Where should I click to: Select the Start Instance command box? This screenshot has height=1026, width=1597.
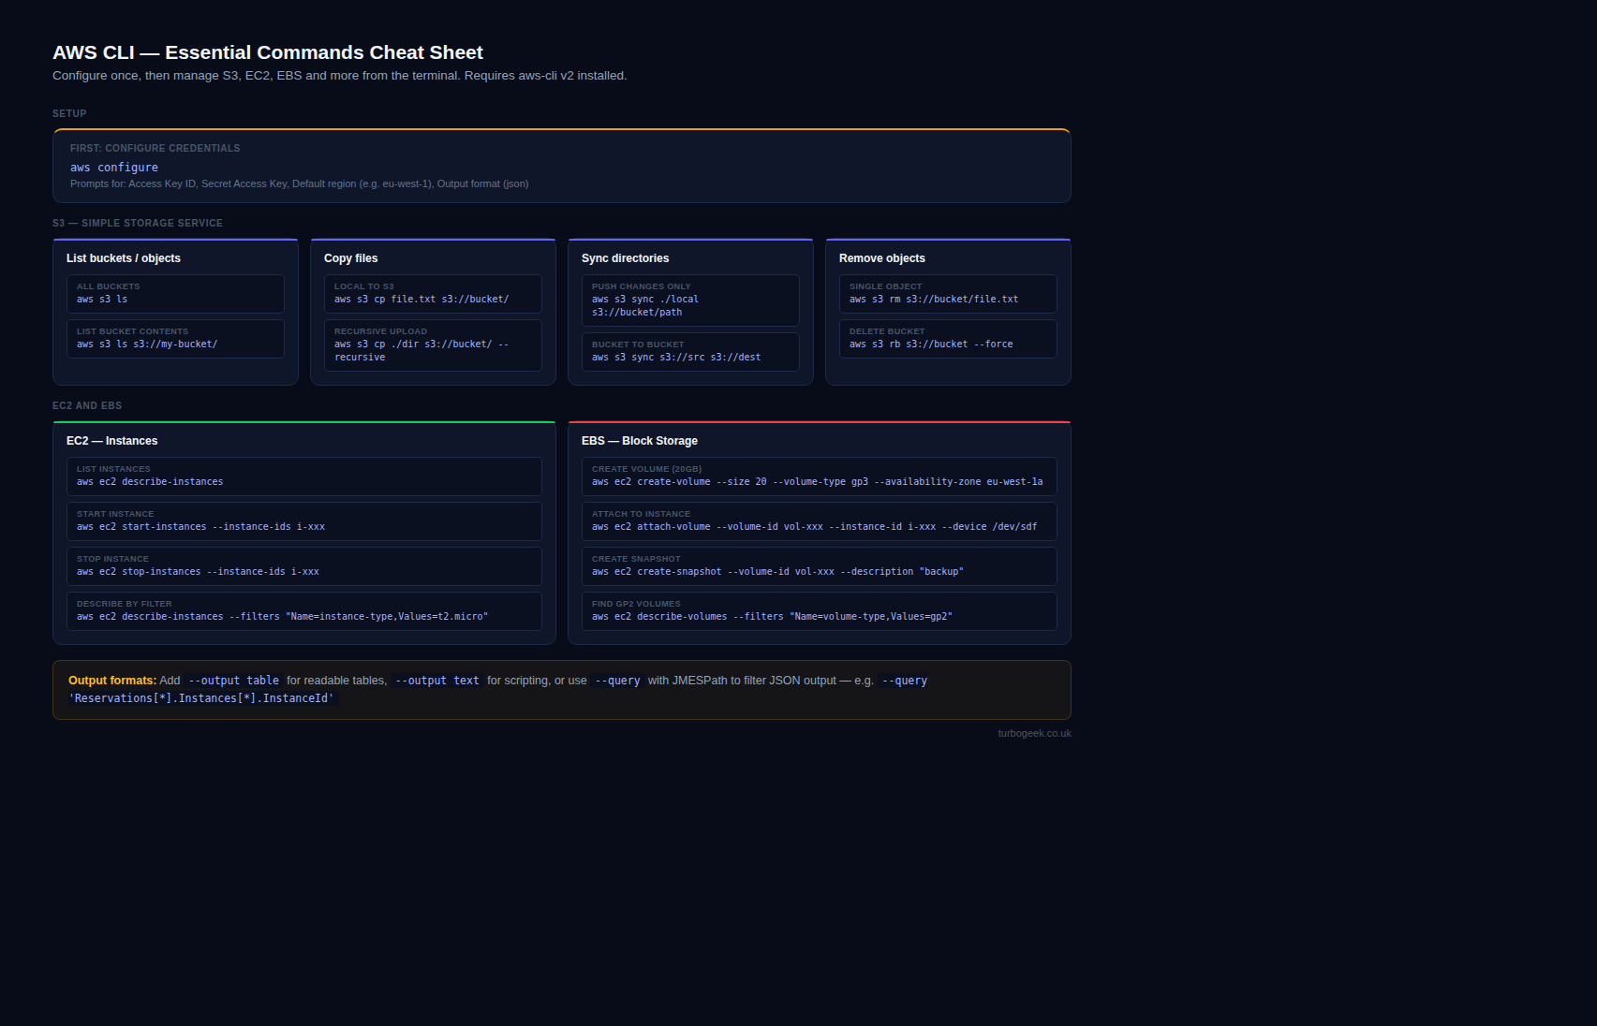click(x=304, y=521)
